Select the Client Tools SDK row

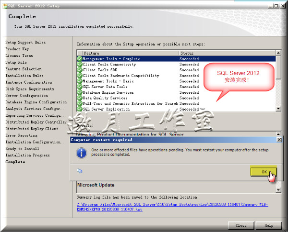pos(176,70)
